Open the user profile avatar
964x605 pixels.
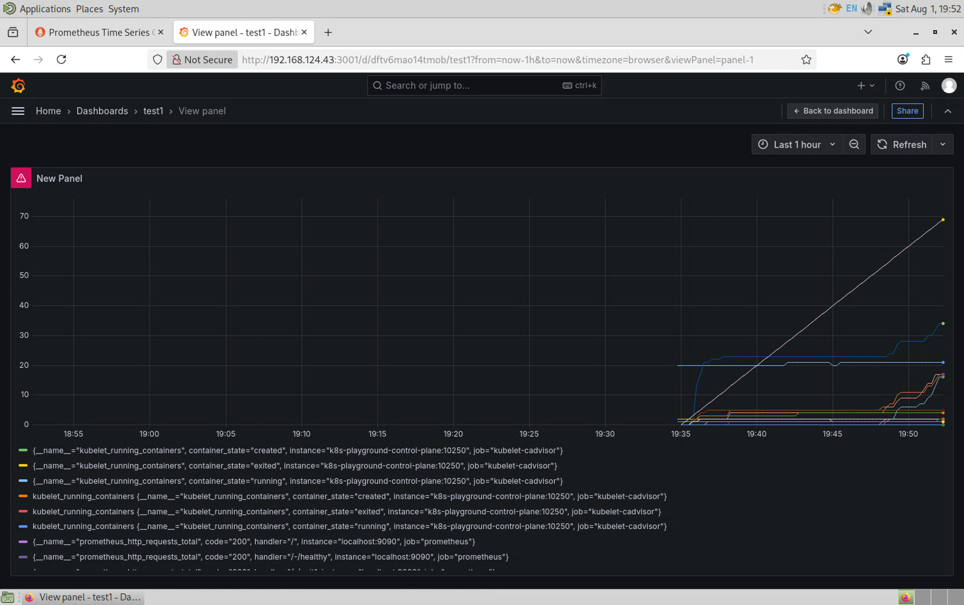[x=949, y=86]
